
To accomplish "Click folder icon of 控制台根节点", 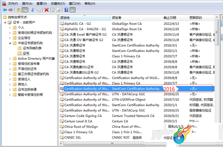I will (5, 17).
